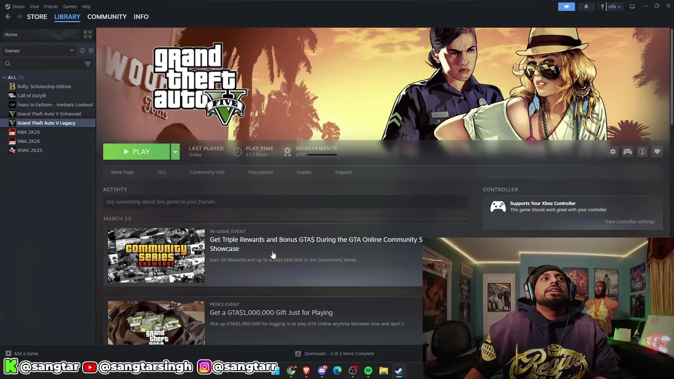The height and width of the screenshot is (379, 674).
Task: Open game information icon
Action: click(x=642, y=152)
